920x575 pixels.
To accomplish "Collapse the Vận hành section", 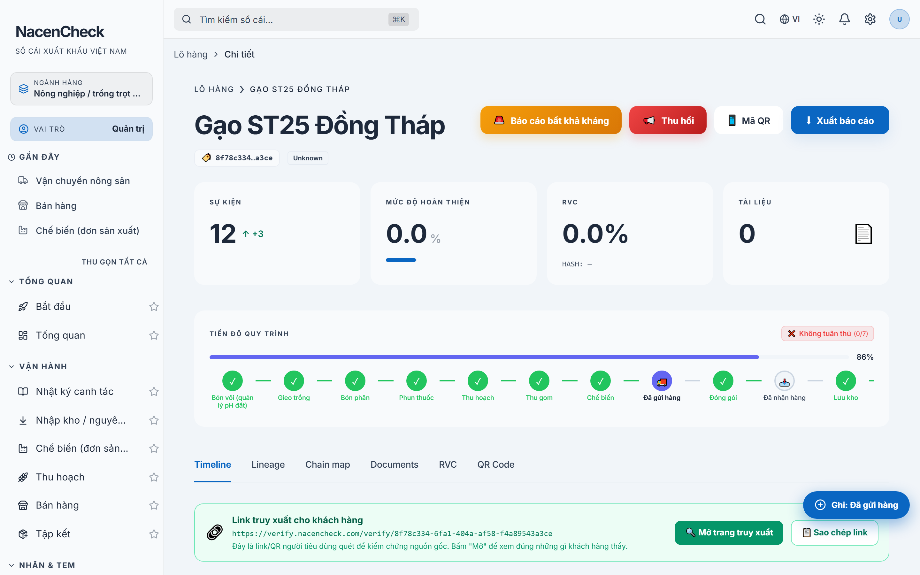I will pyautogui.click(x=38, y=366).
